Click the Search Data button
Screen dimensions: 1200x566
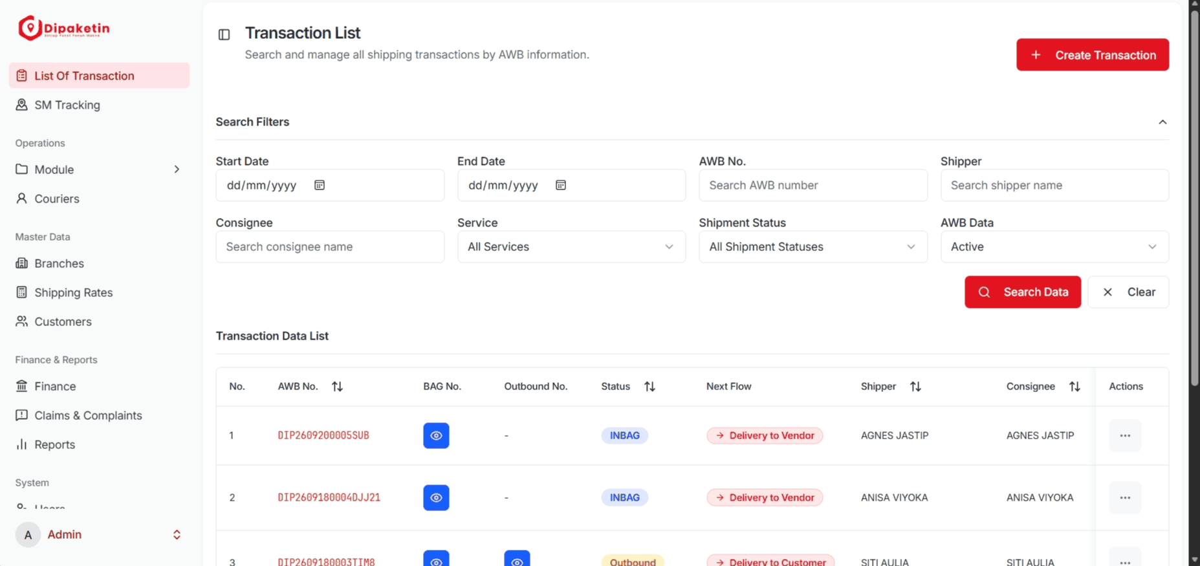[x=1023, y=292]
